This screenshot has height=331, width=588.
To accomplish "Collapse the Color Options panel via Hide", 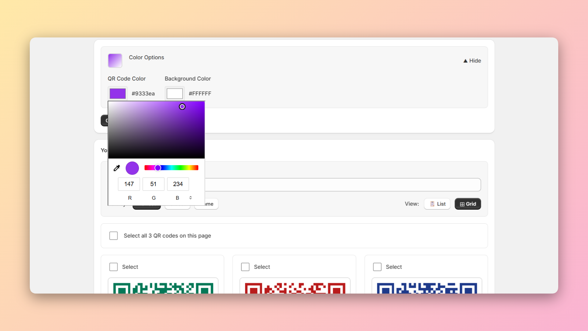I will point(472,60).
